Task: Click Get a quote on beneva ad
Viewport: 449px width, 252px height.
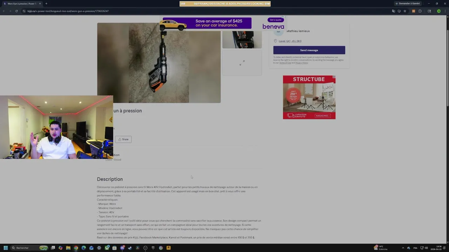Action: coord(276,20)
